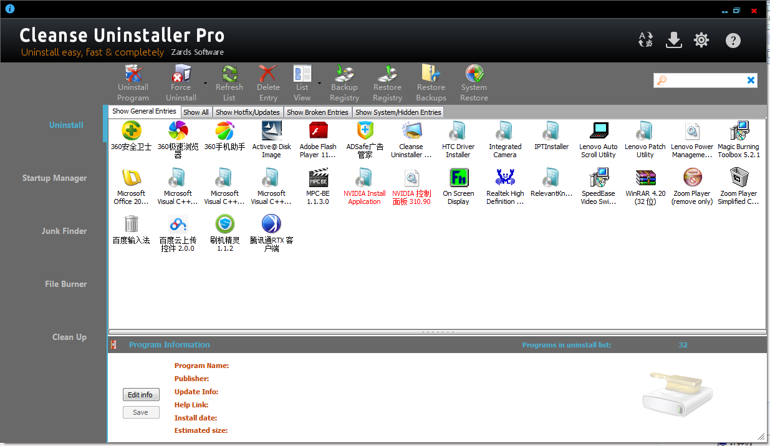Select the Magic Burning Toolbox 5.2.1 entry

point(739,140)
